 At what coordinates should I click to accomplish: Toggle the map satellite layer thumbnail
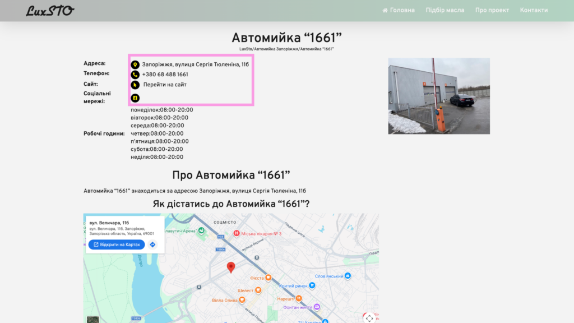click(92, 319)
